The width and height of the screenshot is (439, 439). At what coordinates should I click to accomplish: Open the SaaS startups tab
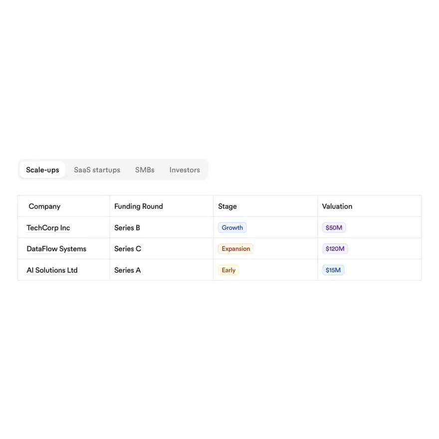pyautogui.click(x=97, y=170)
